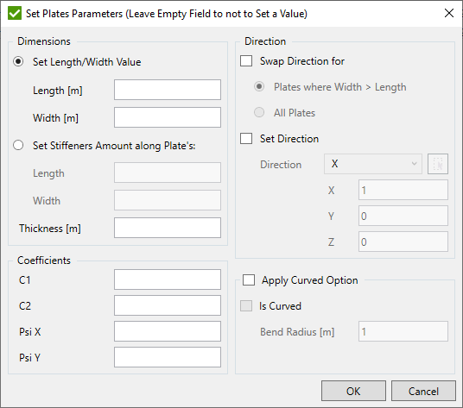
Task: Click the Thickness [m] input field
Action: 168,228
